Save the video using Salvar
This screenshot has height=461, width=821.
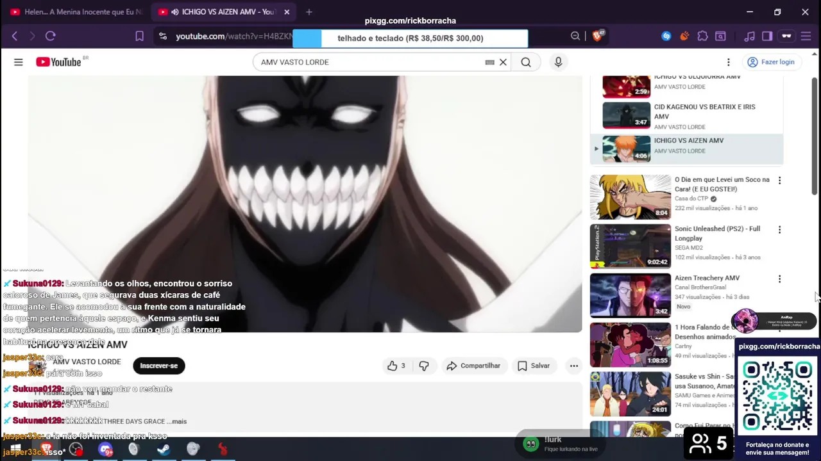pyautogui.click(x=534, y=366)
